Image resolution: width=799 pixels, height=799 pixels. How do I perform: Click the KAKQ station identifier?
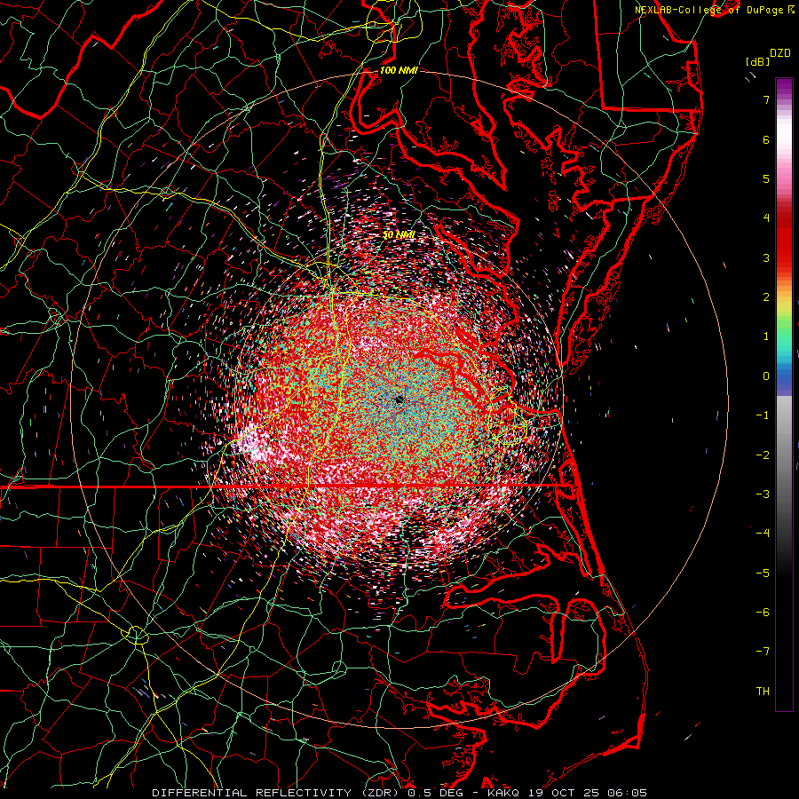[x=503, y=793]
